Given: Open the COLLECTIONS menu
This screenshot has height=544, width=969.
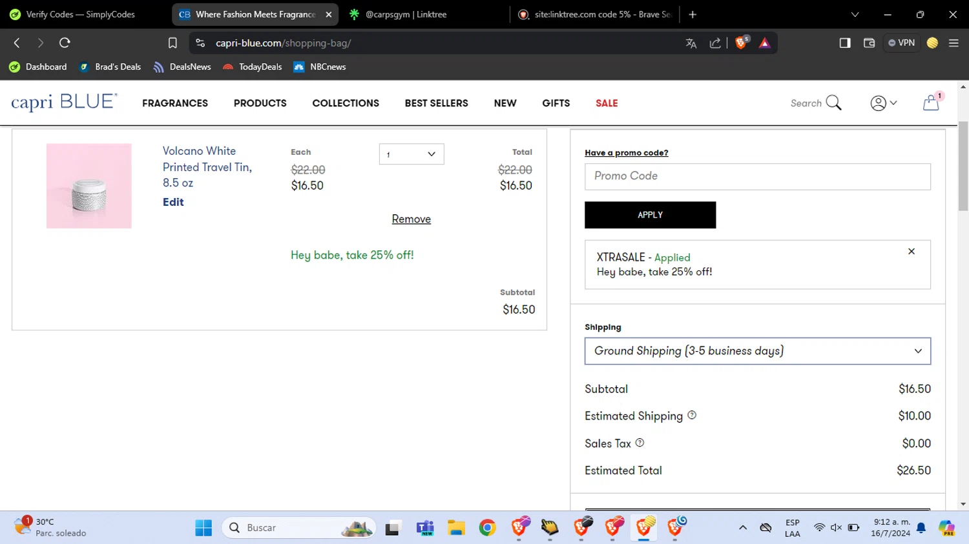Looking at the screenshot, I should click(x=346, y=103).
